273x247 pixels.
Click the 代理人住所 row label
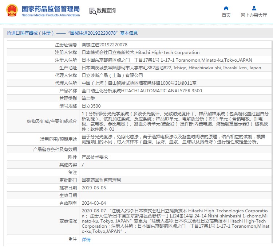pyautogui.click(x=66, y=83)
